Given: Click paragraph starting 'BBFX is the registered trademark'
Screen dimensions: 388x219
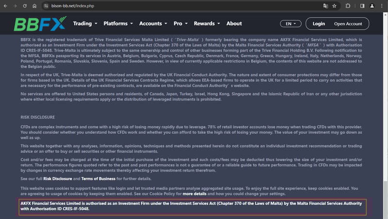Looking at the screenshot, I should point(191,53).
